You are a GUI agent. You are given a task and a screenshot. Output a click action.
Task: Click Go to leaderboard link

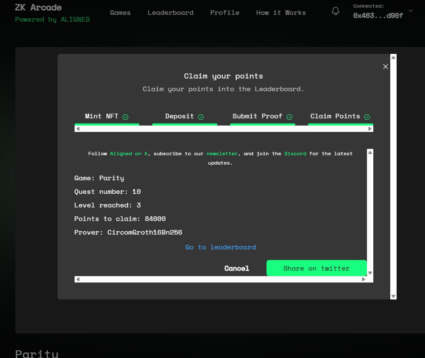(220, 247)
